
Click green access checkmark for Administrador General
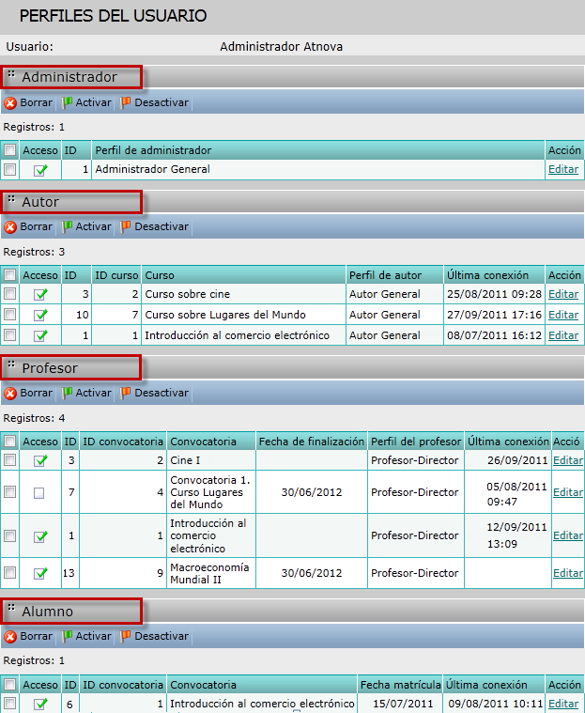coord(40,170)
